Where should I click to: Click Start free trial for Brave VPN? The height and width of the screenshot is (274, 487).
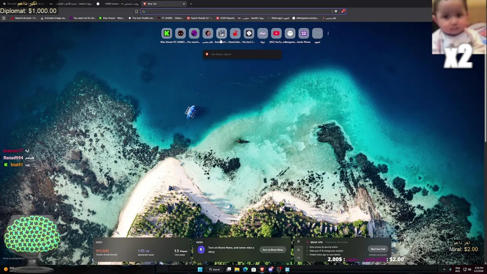[x=378, y=249]
